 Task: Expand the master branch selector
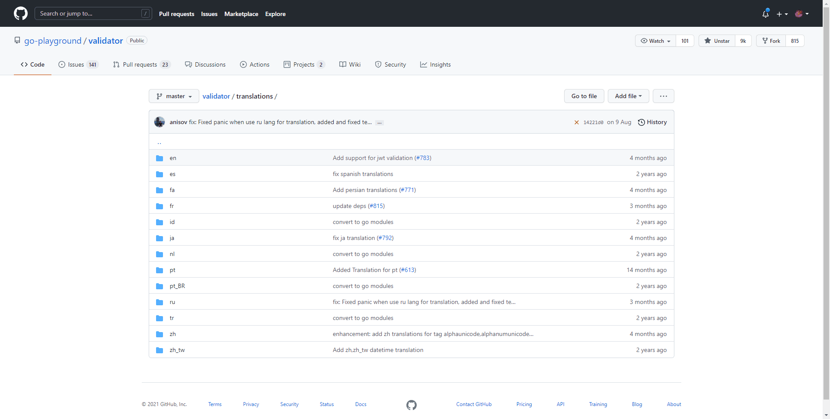tap(174, 96)
